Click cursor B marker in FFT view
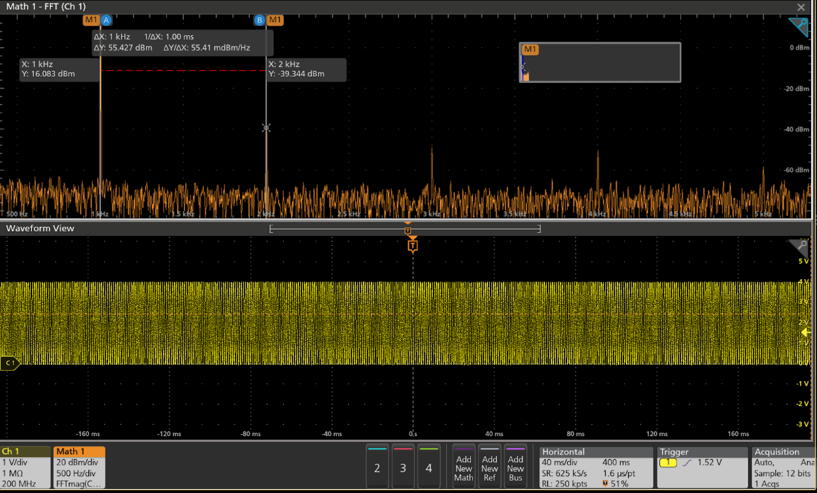This screenshot has width=817, height=493. pos(260,20)
